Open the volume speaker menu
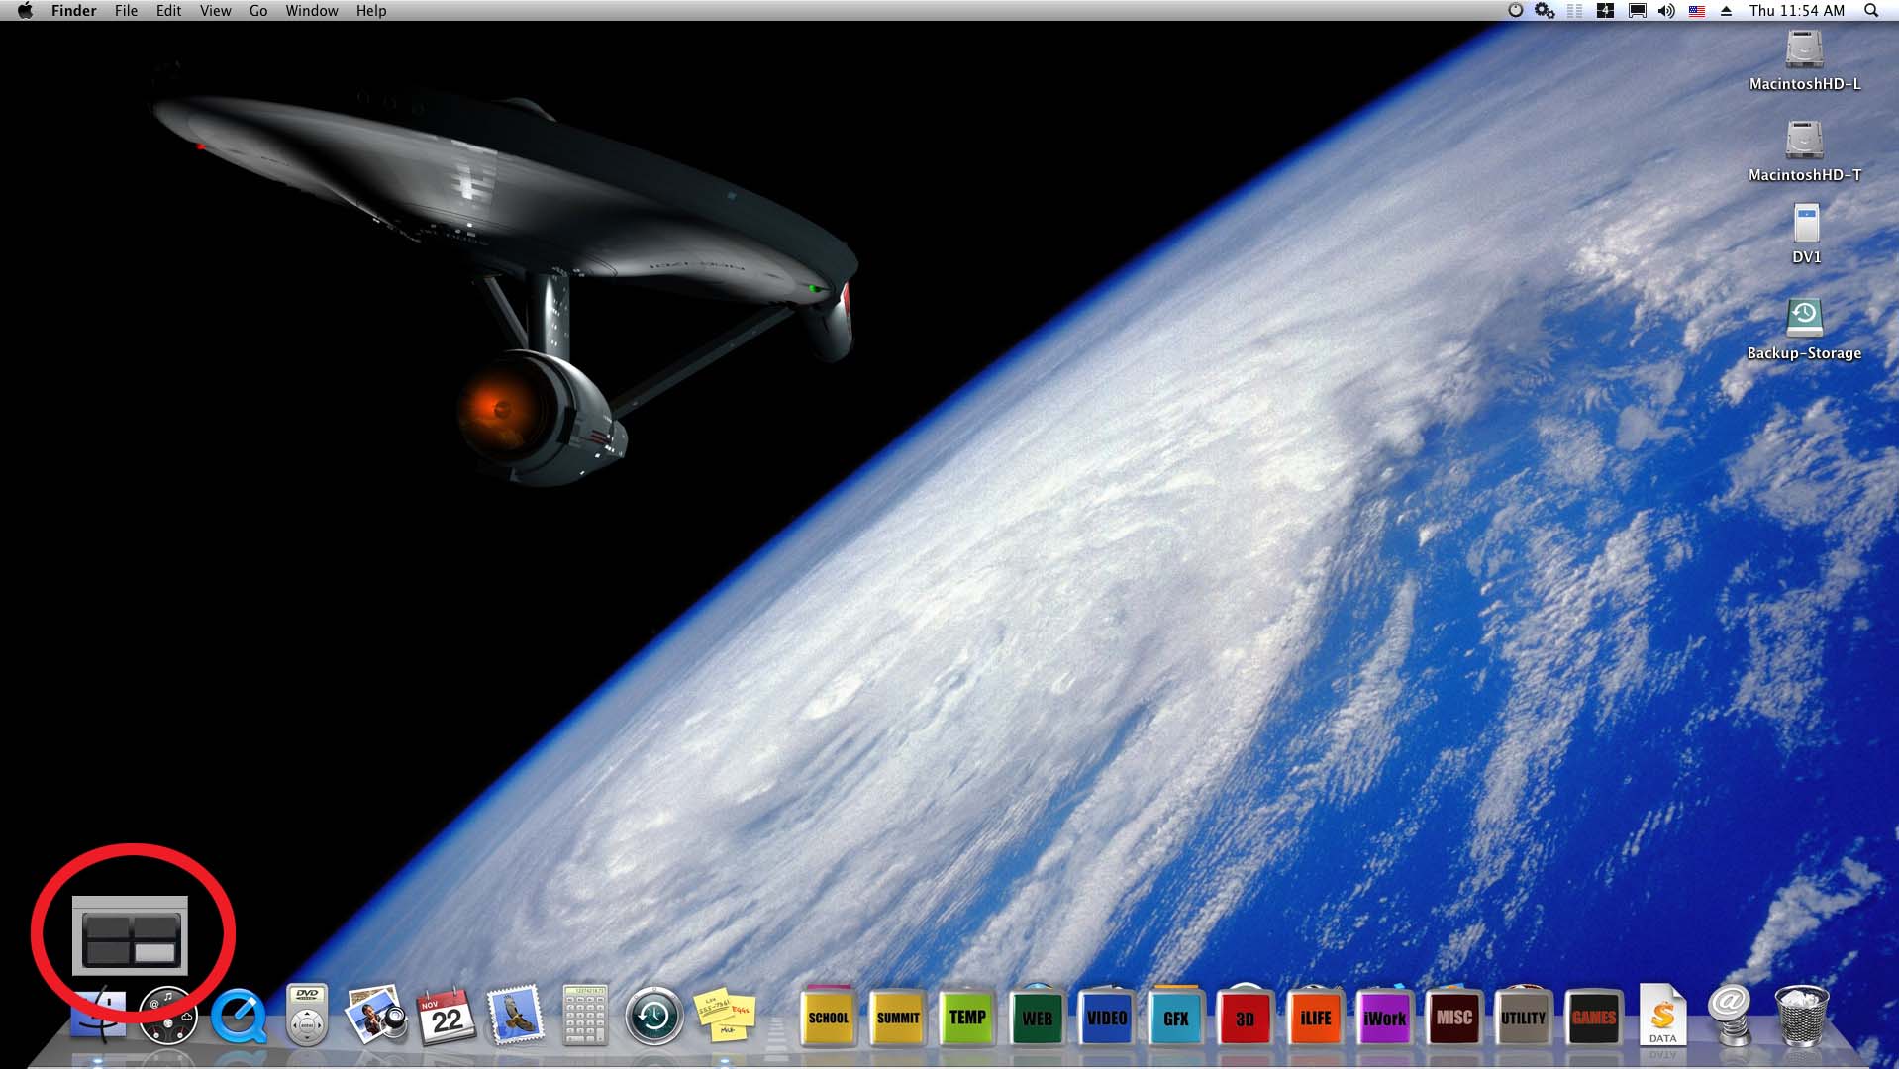Viewport: 1899px width, 1069px height. [1666, 10]
